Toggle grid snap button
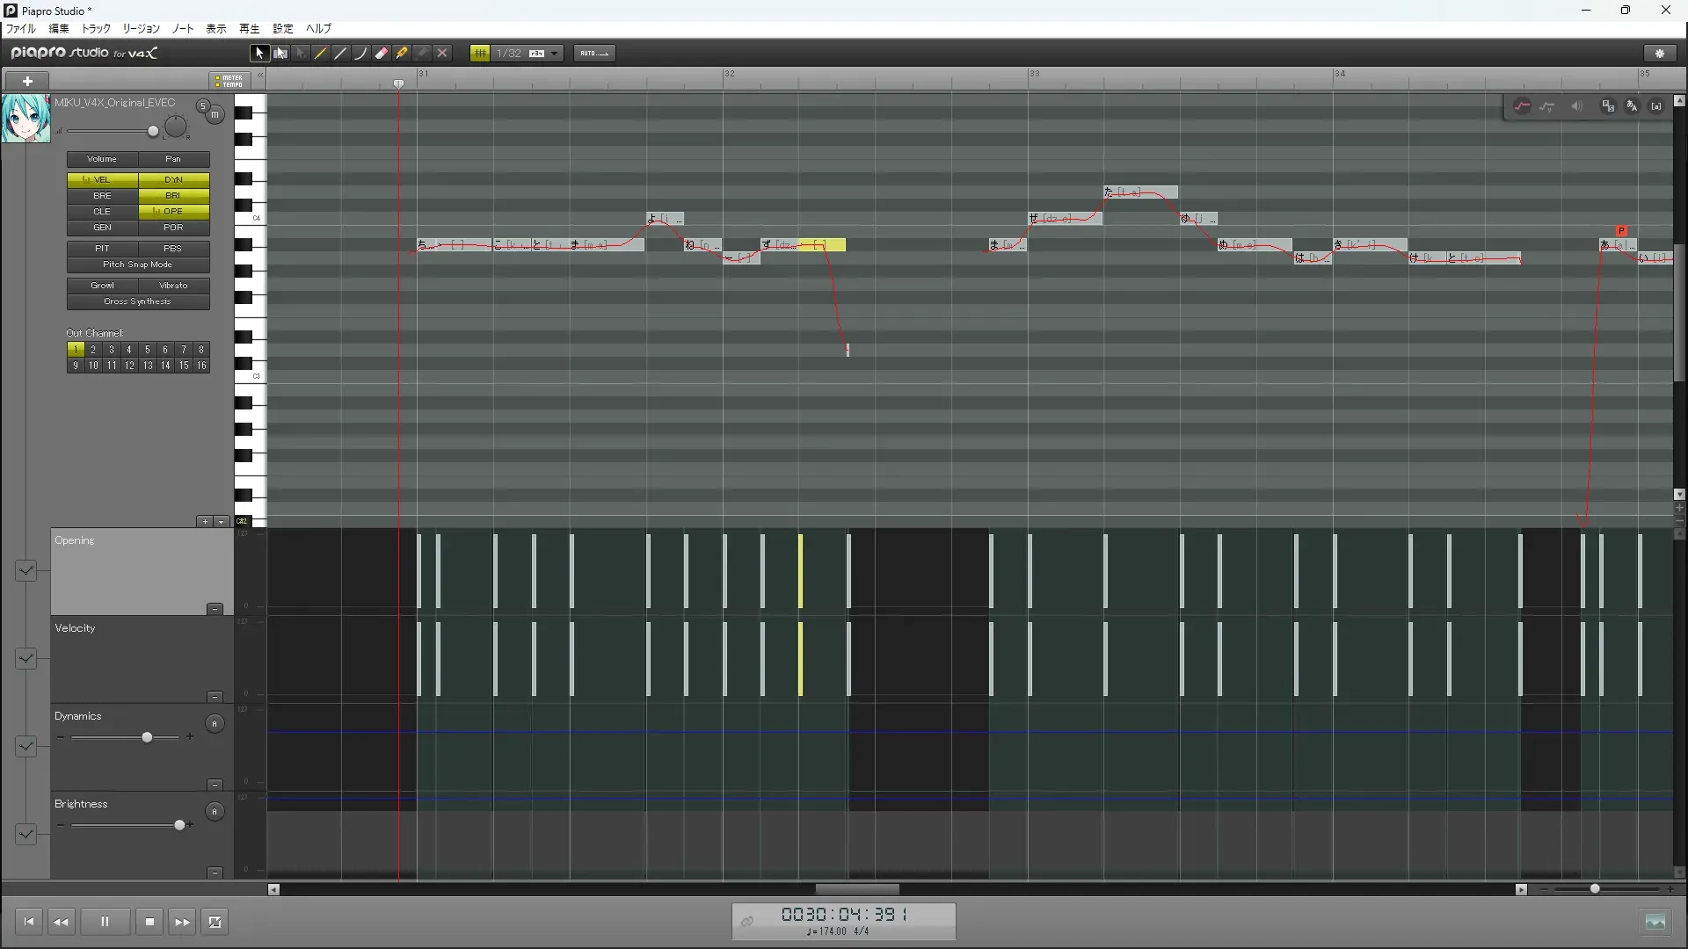The height and width of the screenshot is (949, 1688). point(480,54)
